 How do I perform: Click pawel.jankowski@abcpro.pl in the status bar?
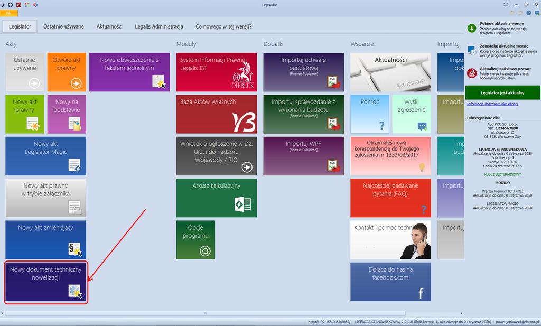click(x=517, y=322)
